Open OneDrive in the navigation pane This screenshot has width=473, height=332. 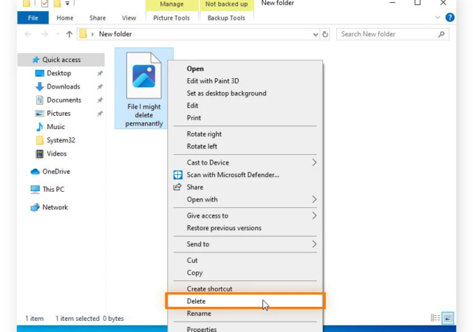pos(55,171)
